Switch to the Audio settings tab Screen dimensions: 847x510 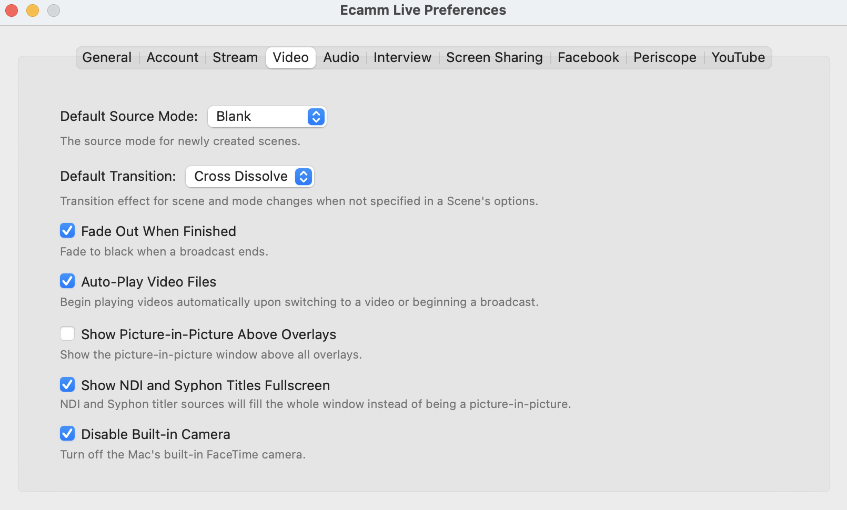click(x=341, y=57)
